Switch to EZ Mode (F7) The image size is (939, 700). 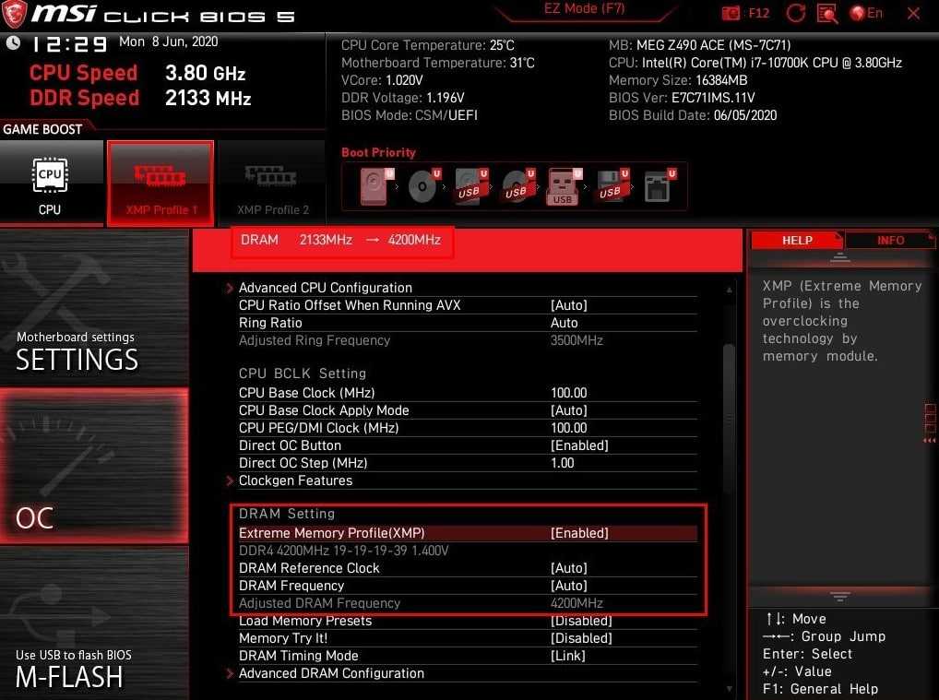pyautogui.click(x=584, y=9)
